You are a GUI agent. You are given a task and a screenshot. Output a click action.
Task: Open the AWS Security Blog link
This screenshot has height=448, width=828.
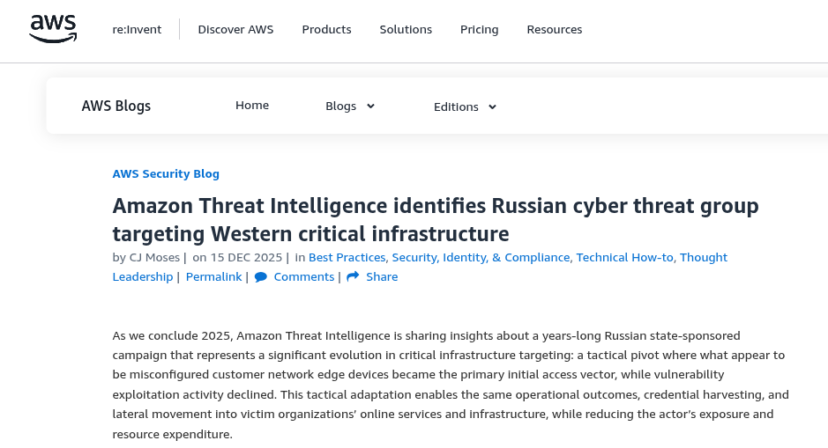tap(166, 173)
